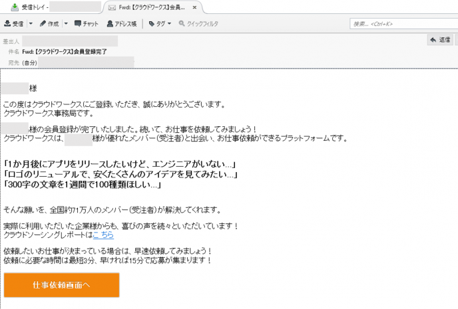458x309 pixels.
Task: Toggle the クイックフィルタ quick filter
Action: pos(198,24)
